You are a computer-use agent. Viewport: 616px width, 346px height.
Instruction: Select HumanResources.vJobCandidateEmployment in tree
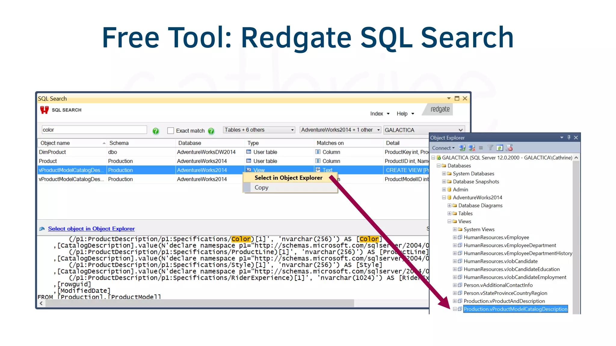[515, 277]
